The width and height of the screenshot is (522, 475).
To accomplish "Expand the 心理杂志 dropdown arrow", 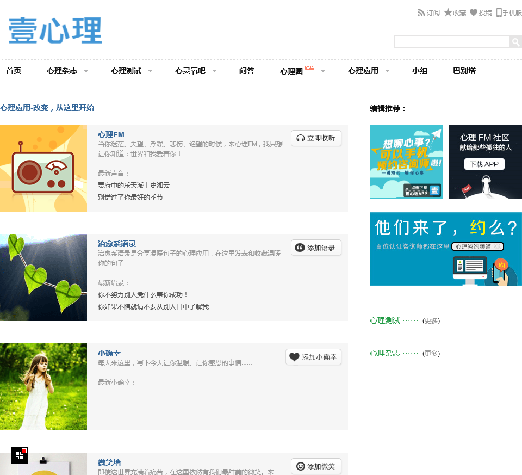I will coord(86,71).
